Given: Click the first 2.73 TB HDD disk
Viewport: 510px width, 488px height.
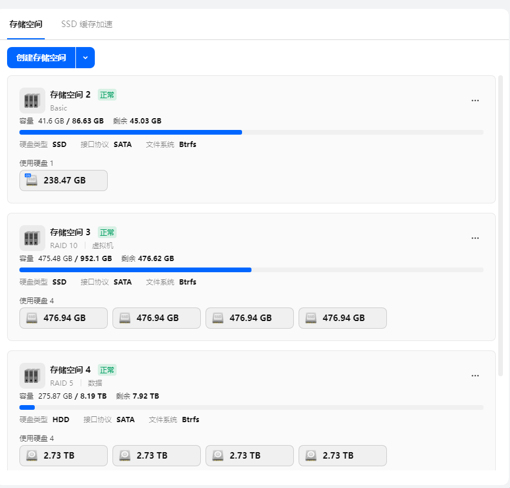Looking at the screenshot, I should click(x=64, y=456).
